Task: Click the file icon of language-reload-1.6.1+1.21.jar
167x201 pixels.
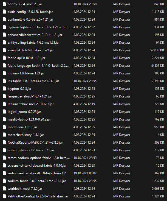Action: (4, 96)
